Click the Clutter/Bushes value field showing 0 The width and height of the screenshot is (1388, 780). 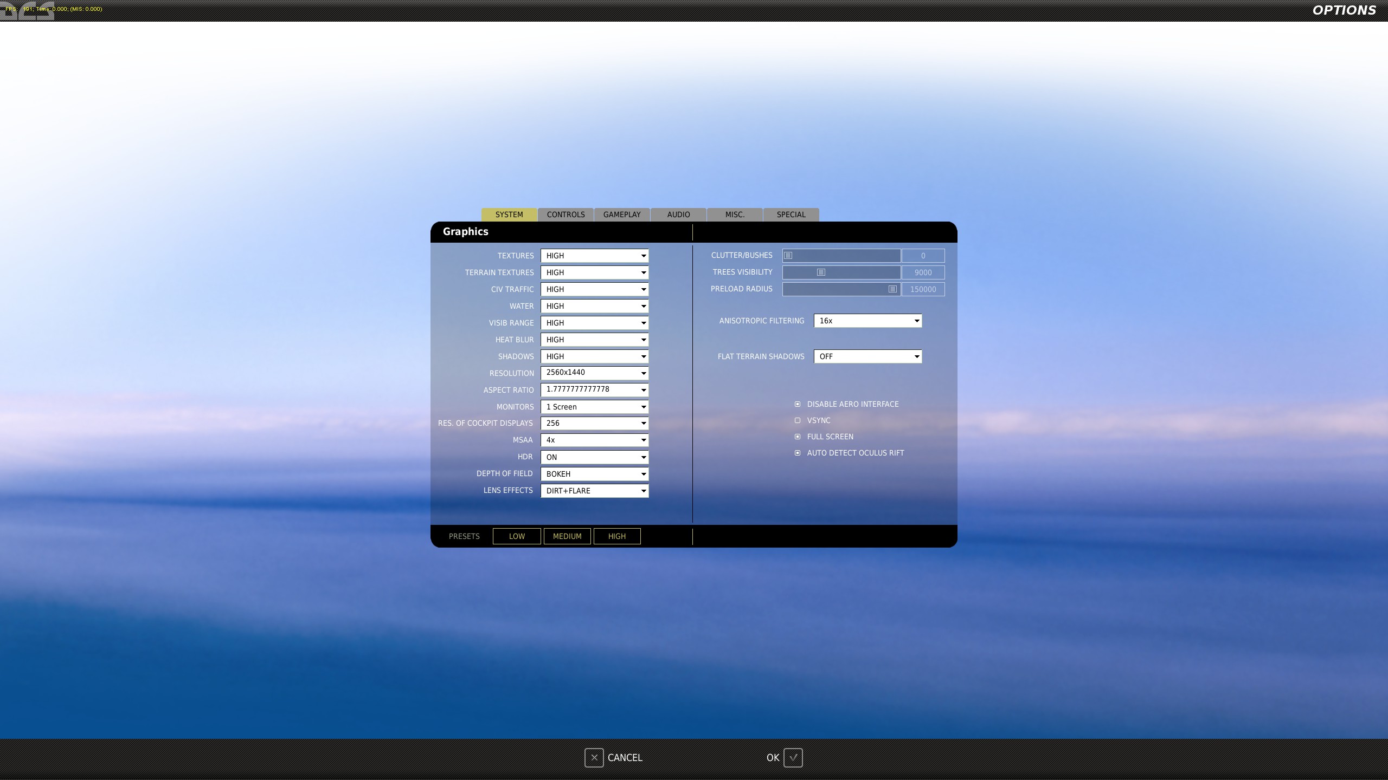click(x=923, y=256)
